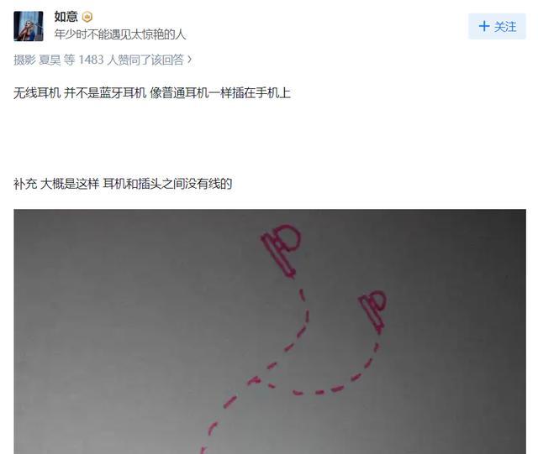Click the sentence starting 无线耳机 并不是蓝牙耳机
The image size is (538, 454).
point(152,93)
